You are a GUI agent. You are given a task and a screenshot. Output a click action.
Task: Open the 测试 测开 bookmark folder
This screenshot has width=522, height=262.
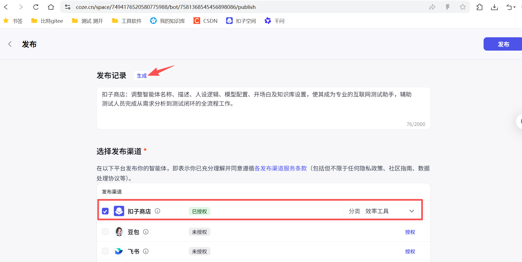point(87,21)
